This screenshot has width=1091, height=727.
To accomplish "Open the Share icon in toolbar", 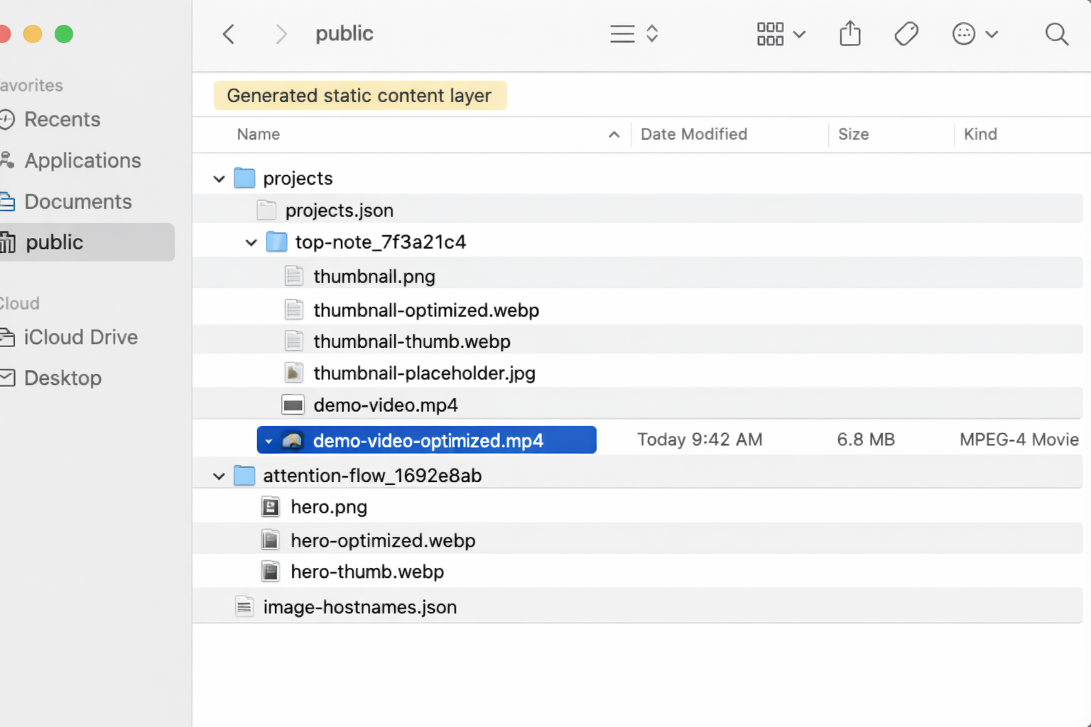I will 850,34.
